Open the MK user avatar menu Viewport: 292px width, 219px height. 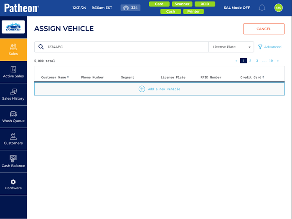pyautogui.click(x=278, y=8)
